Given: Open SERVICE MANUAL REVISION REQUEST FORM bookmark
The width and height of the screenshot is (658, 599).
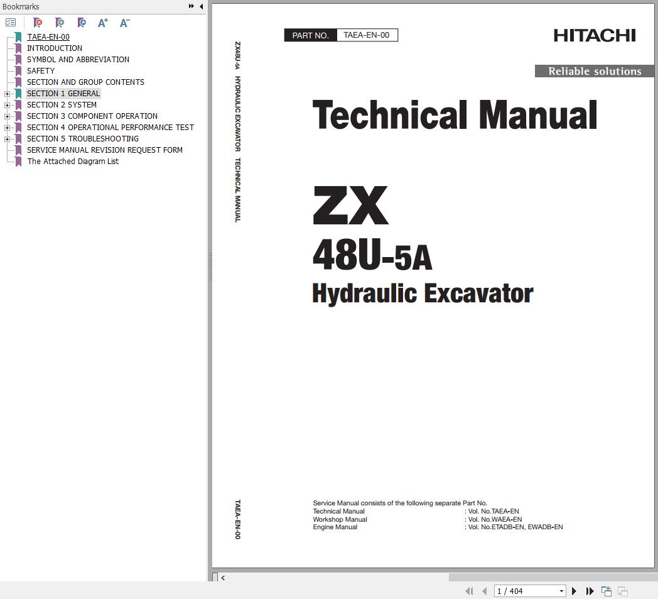Looking at the screenshot, I should 105,150.
